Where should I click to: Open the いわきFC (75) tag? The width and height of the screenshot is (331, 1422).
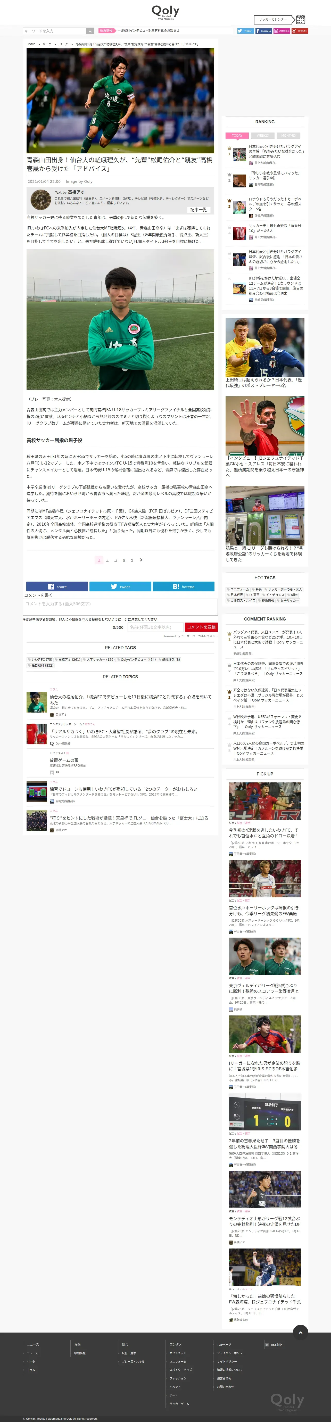[x=40, y=659]
